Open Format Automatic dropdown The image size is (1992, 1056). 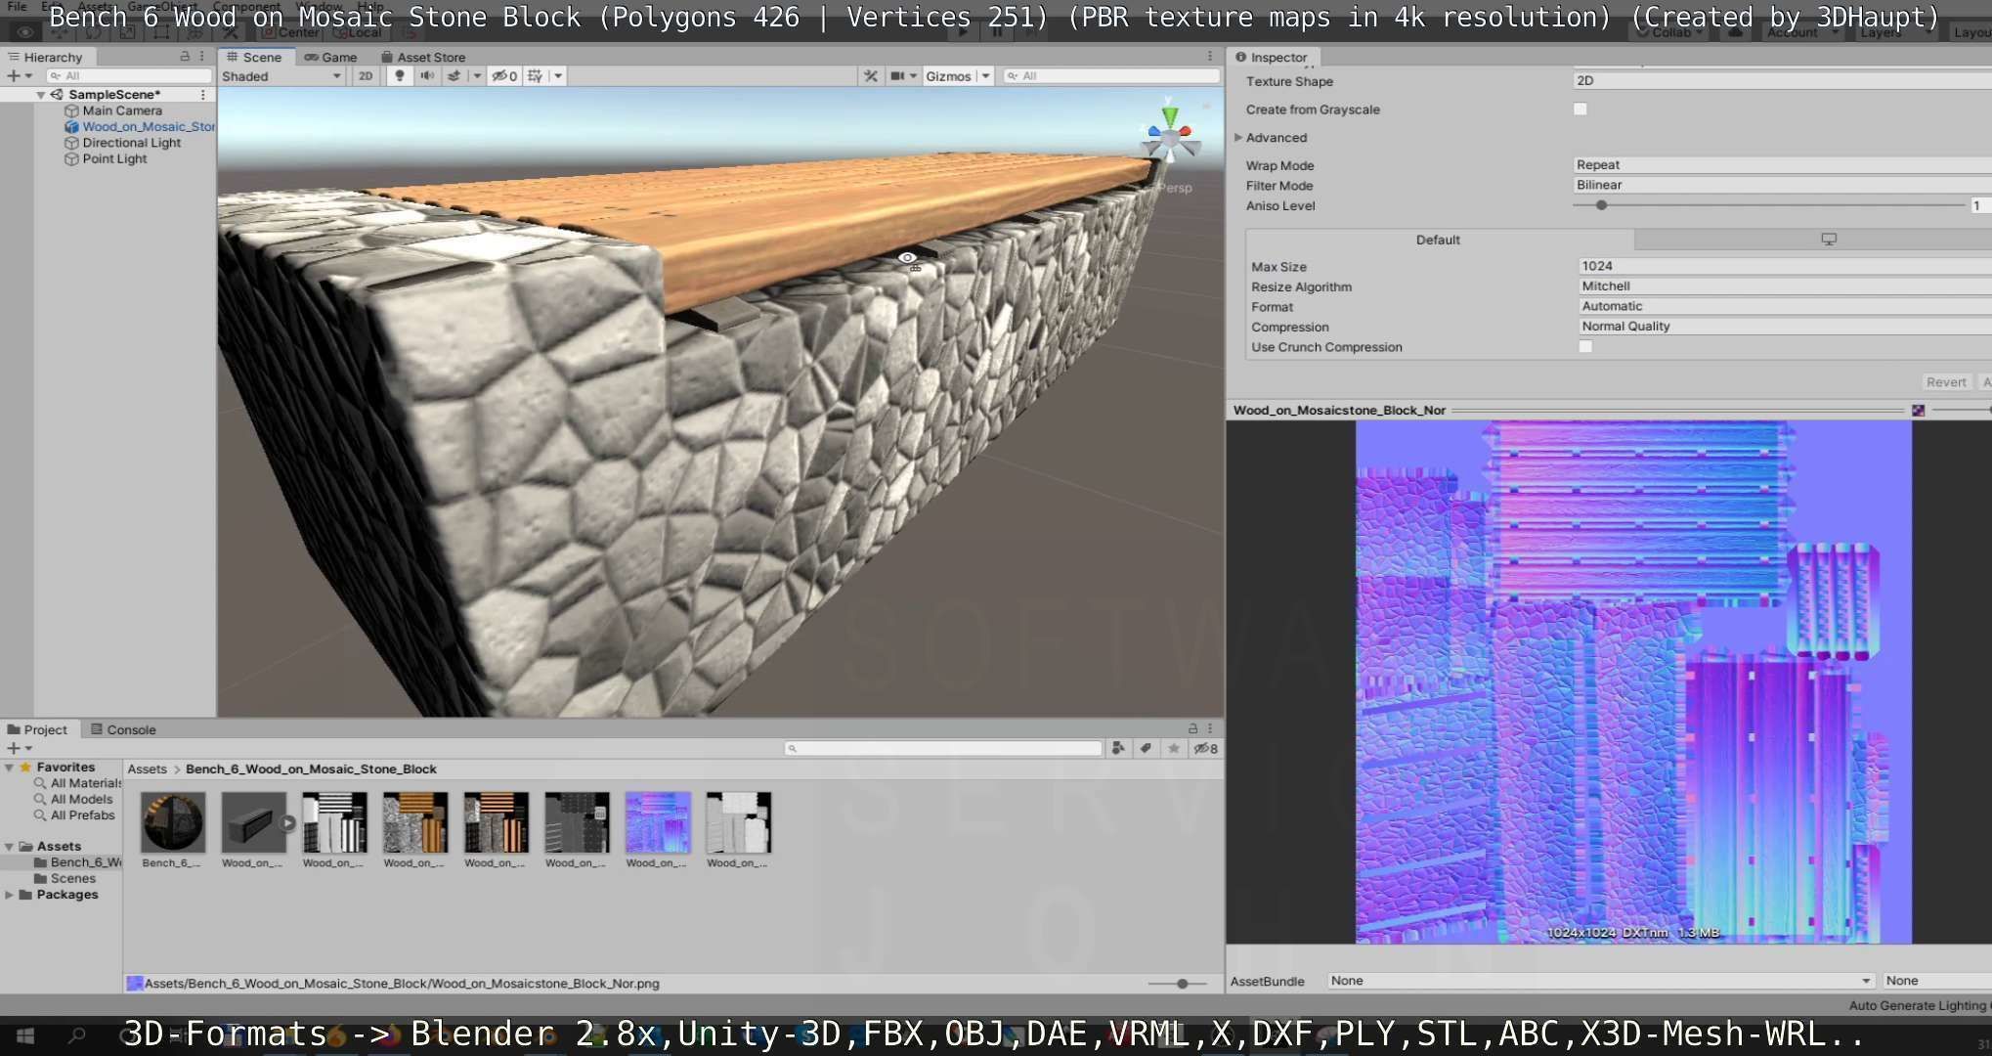click(x=1785, y=306)
